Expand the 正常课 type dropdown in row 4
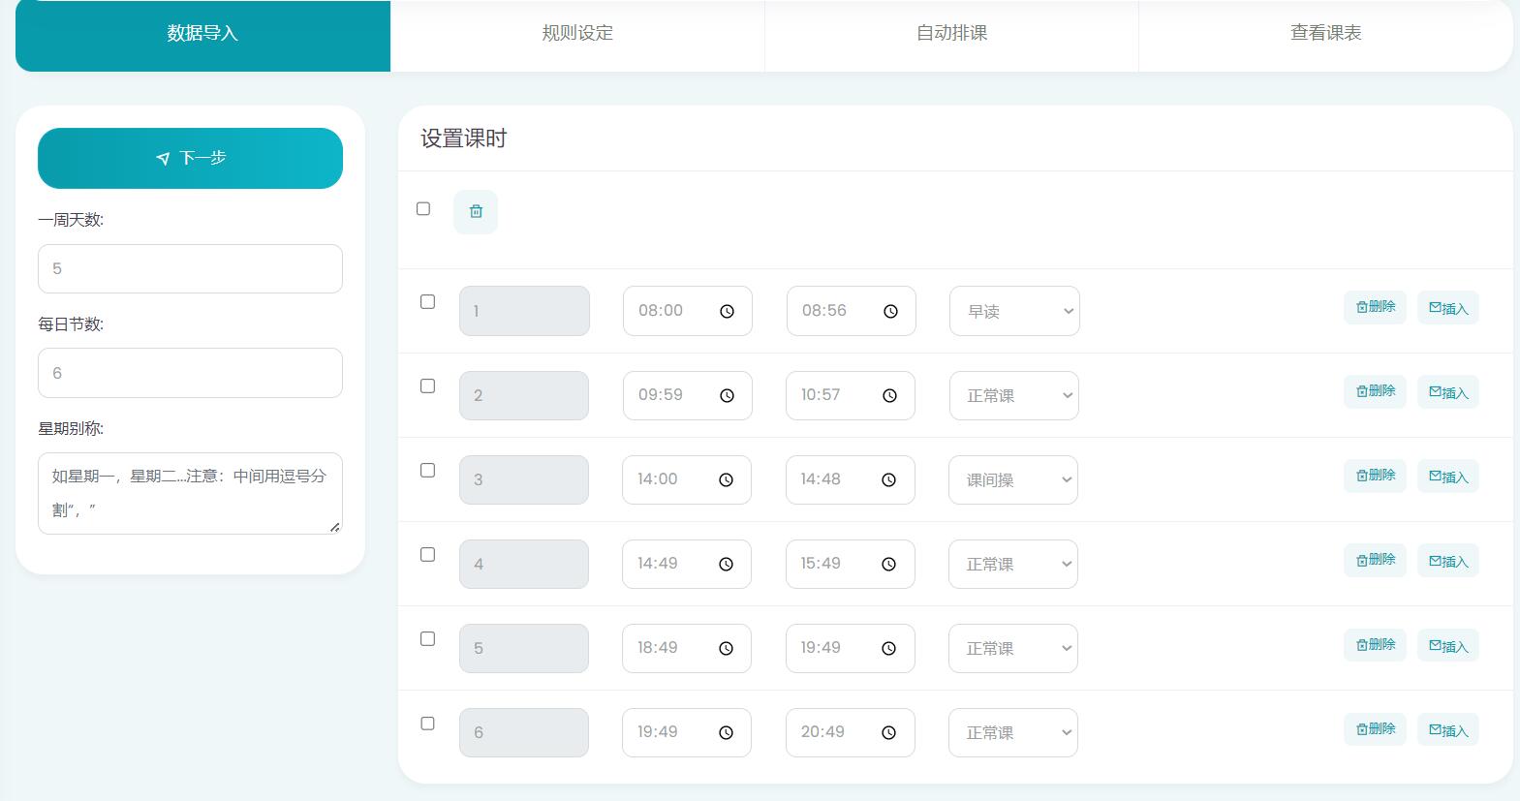Image resolution: width=1520 pixels, height=801 pixels. pos(1013,564)
